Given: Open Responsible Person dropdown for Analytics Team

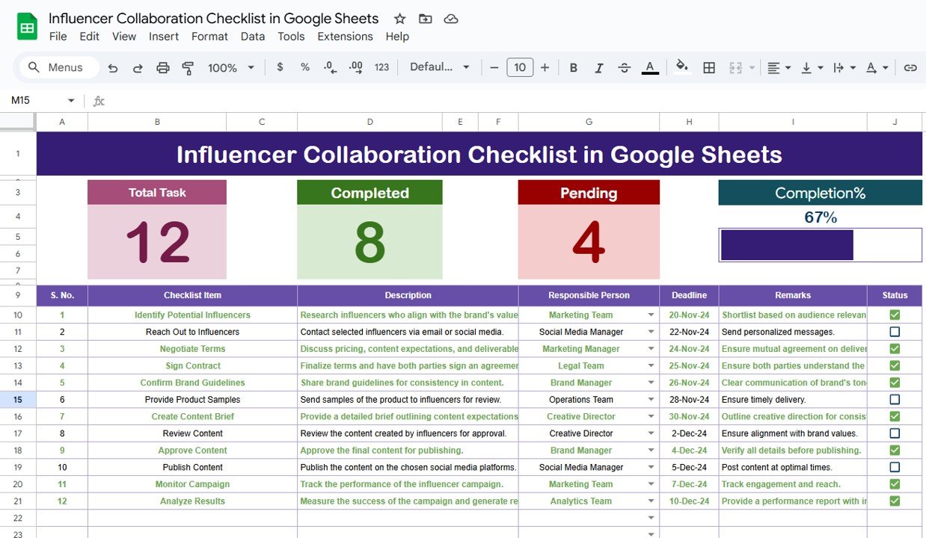Looking at the screenshot, I should 651,501.
